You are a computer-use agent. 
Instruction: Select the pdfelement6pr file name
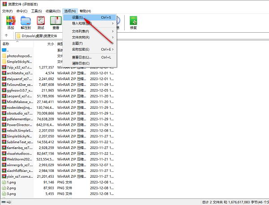tap(20, 119)
